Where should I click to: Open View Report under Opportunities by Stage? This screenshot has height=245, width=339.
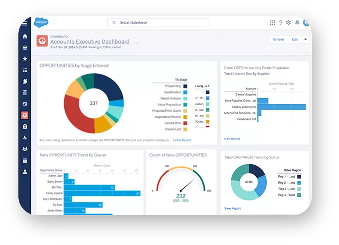point(183,140)
